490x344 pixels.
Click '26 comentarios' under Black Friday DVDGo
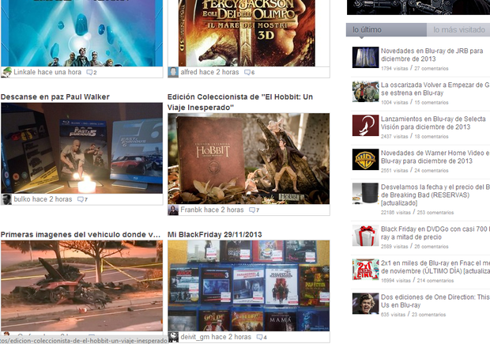(x=432, y=247)
